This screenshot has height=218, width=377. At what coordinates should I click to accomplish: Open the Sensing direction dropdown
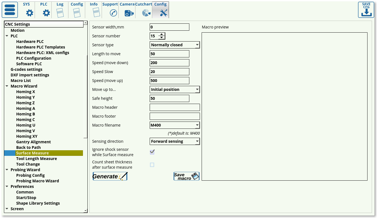point(175,141)
